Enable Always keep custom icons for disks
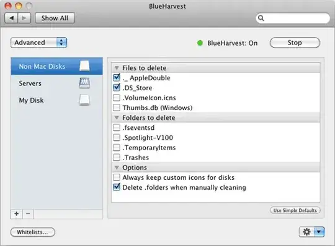Screen dimensions: 335x246 [117, 177]
